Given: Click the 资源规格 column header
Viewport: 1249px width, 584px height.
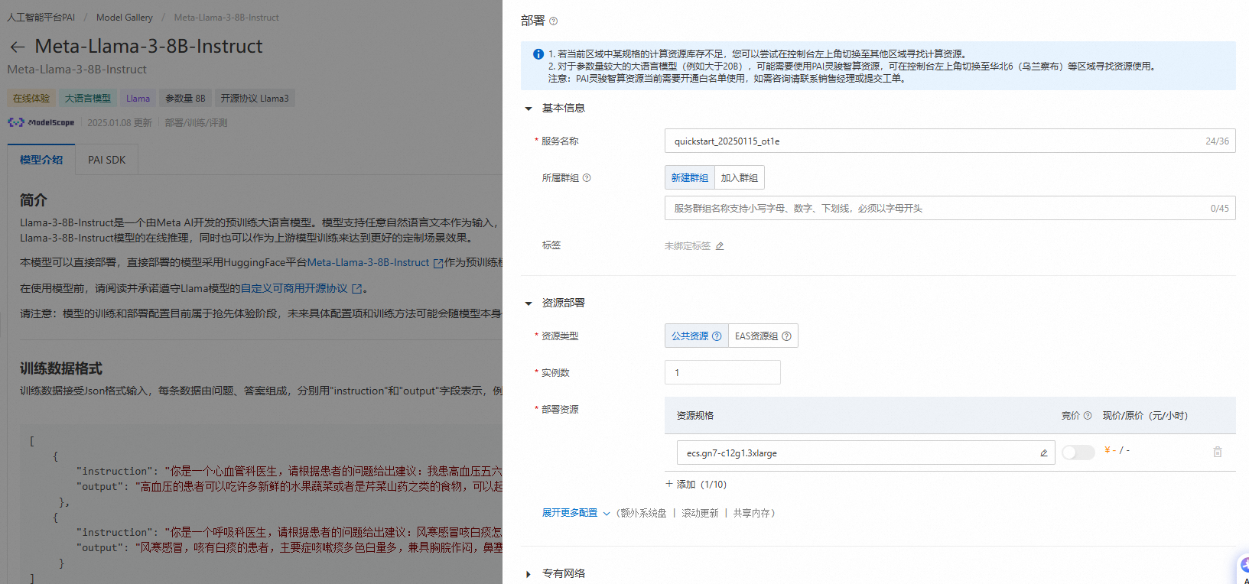Looking at the screenshot, I should tap(695, 416).
